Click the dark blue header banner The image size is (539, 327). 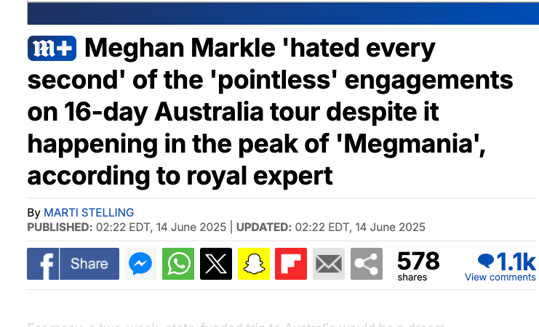coord(284,13)
